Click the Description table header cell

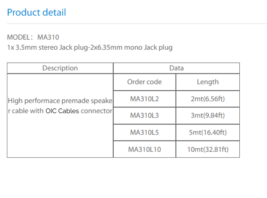click(x=60, y=68)
